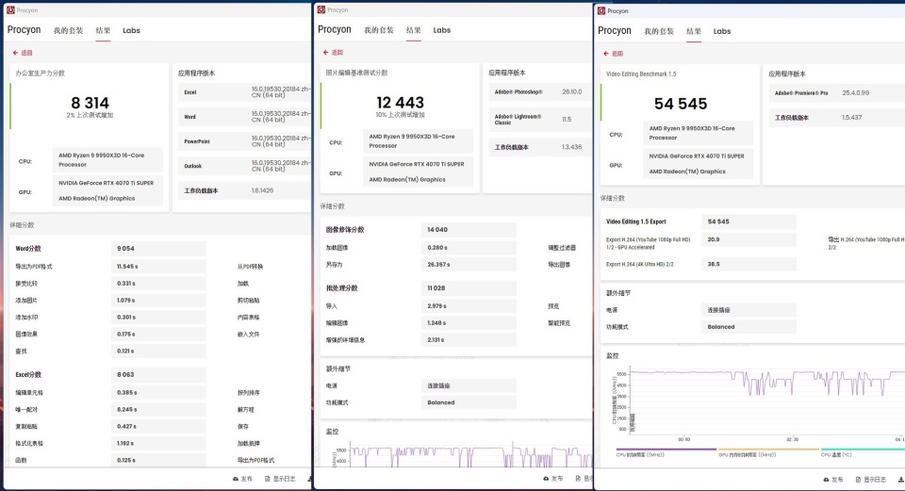Switch to Labs tab in the middle window
The height and width of the screenshot is (491, 905).
click(x=441, y=30)
